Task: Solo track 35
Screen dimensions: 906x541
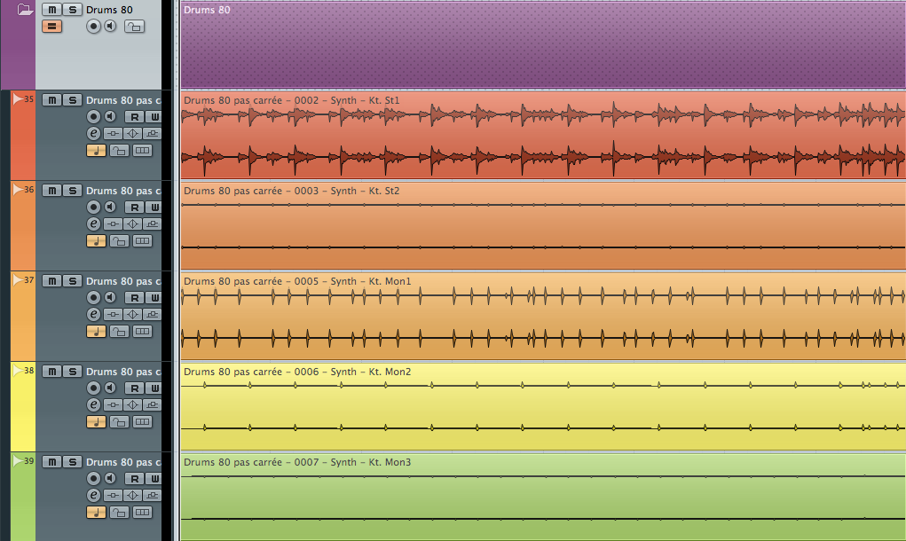Action: pos(72,100)
